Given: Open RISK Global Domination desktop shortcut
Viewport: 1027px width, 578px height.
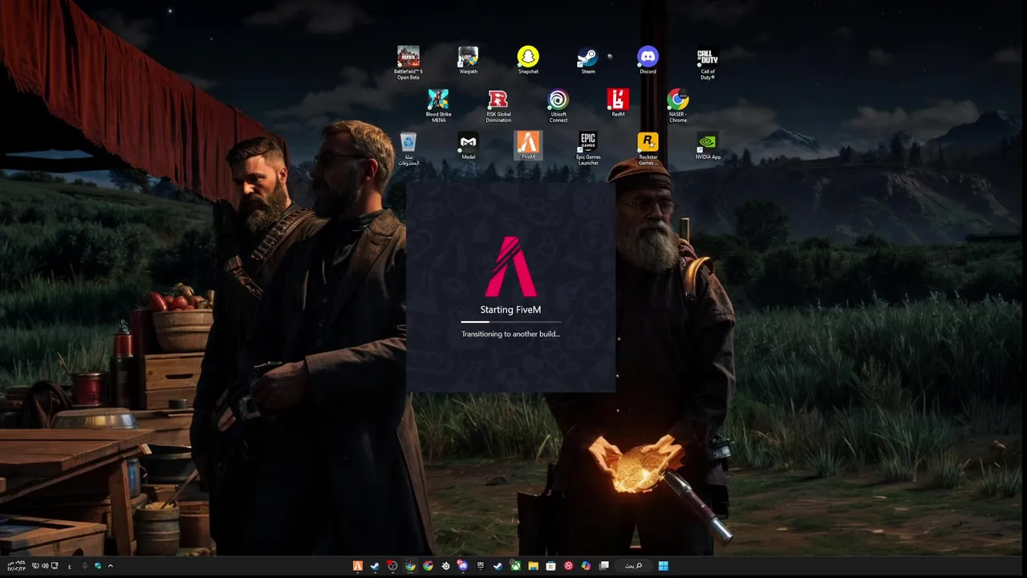Looking at the screenshot, I should pos(498,106).
